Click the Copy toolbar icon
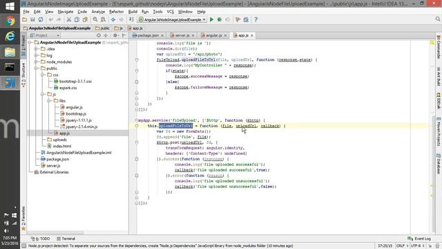 point(77,19)
